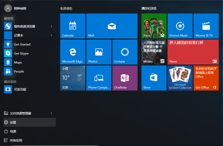This screenshot has width=223, height=146.
Task: Open 设置 settings
Action: (x=30, y=122)
